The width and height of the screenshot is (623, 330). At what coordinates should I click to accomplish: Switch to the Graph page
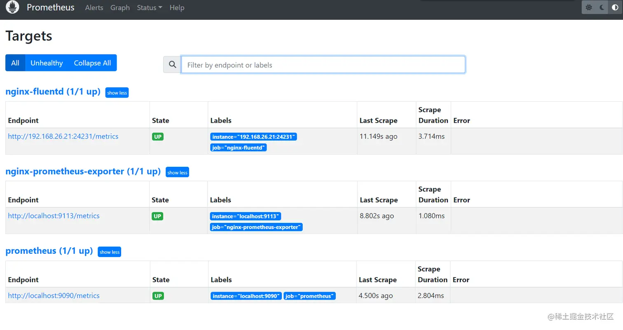point(120,7)
